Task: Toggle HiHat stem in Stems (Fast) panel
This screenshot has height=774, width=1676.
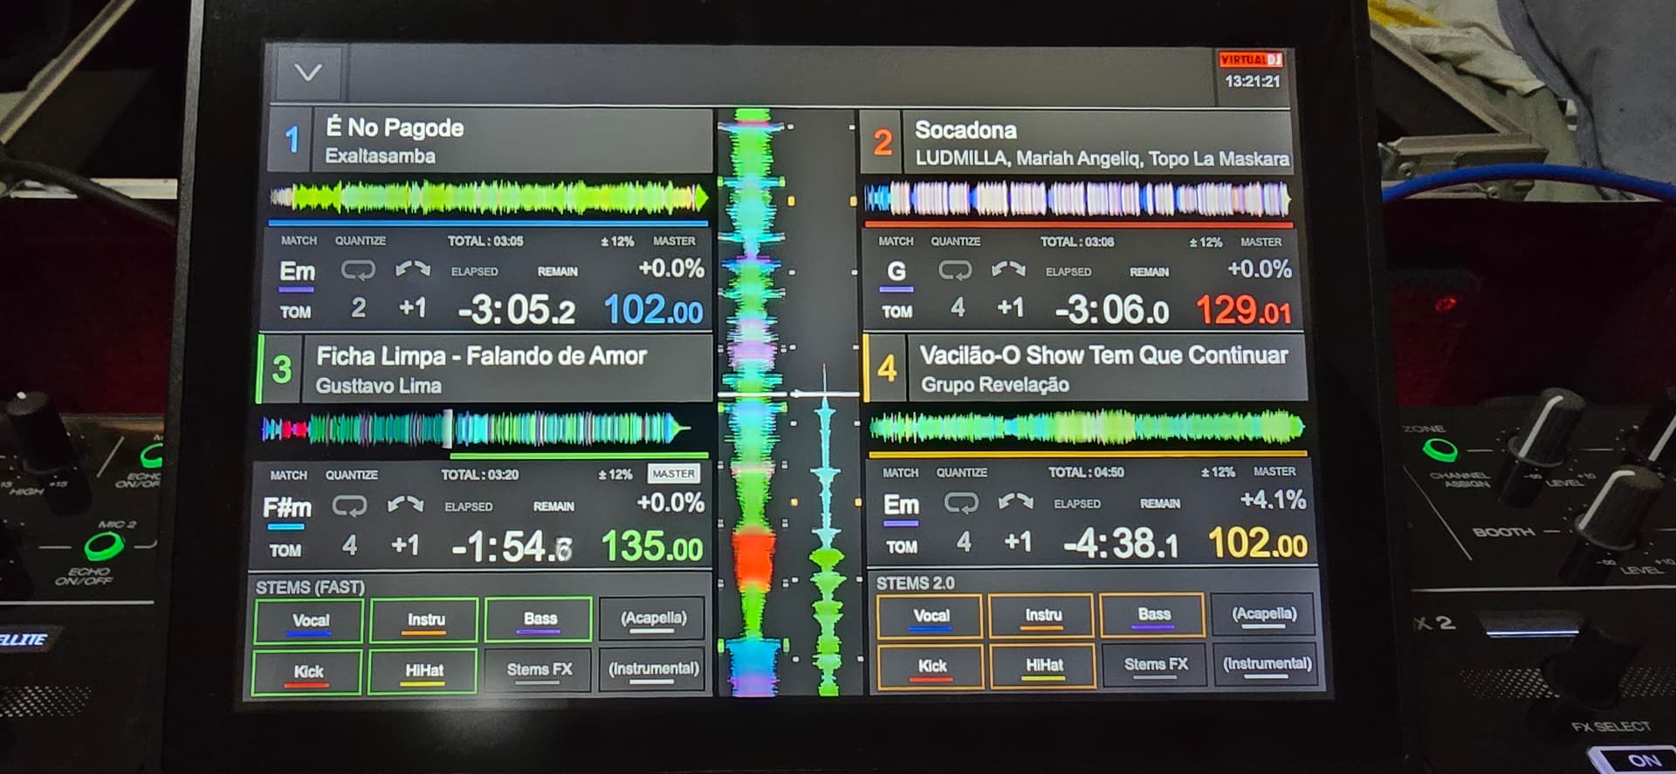Action: [423, 671]
